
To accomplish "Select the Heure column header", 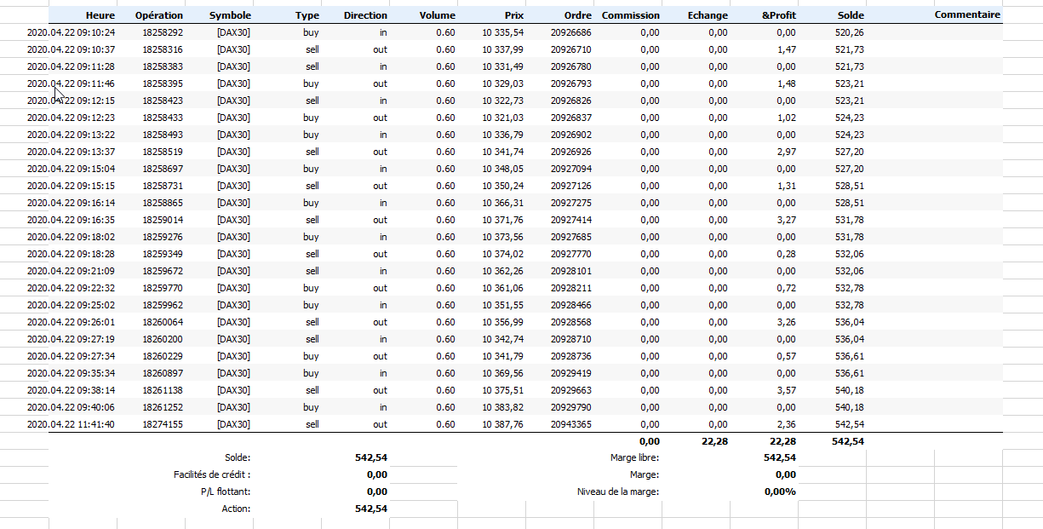I will click(100, 15).
